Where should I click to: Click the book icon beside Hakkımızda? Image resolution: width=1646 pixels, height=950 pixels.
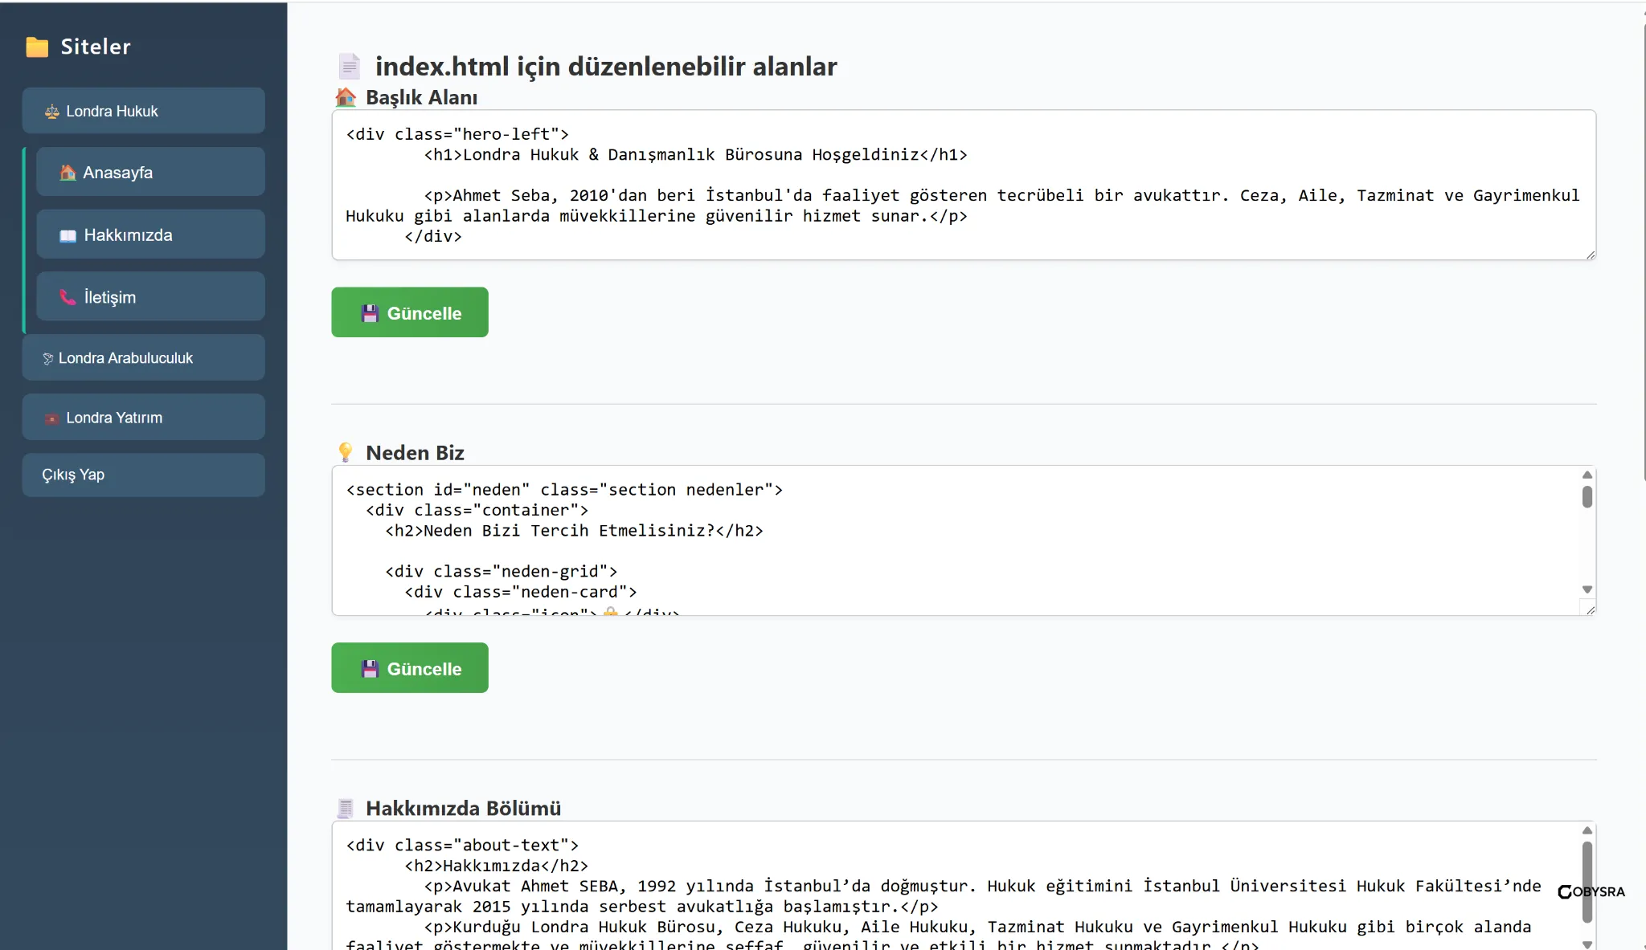coord(68,235)
